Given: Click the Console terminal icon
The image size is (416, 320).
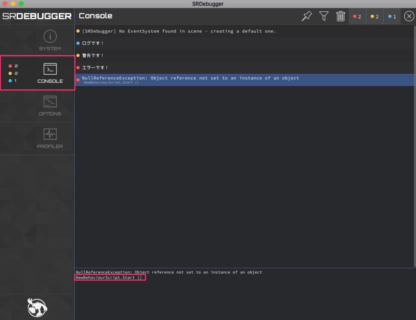Looking at the screenshot, I should [x=50, y=69].
